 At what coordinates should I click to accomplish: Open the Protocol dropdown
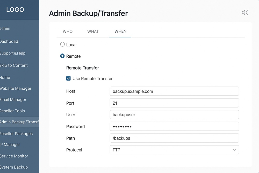174,150
